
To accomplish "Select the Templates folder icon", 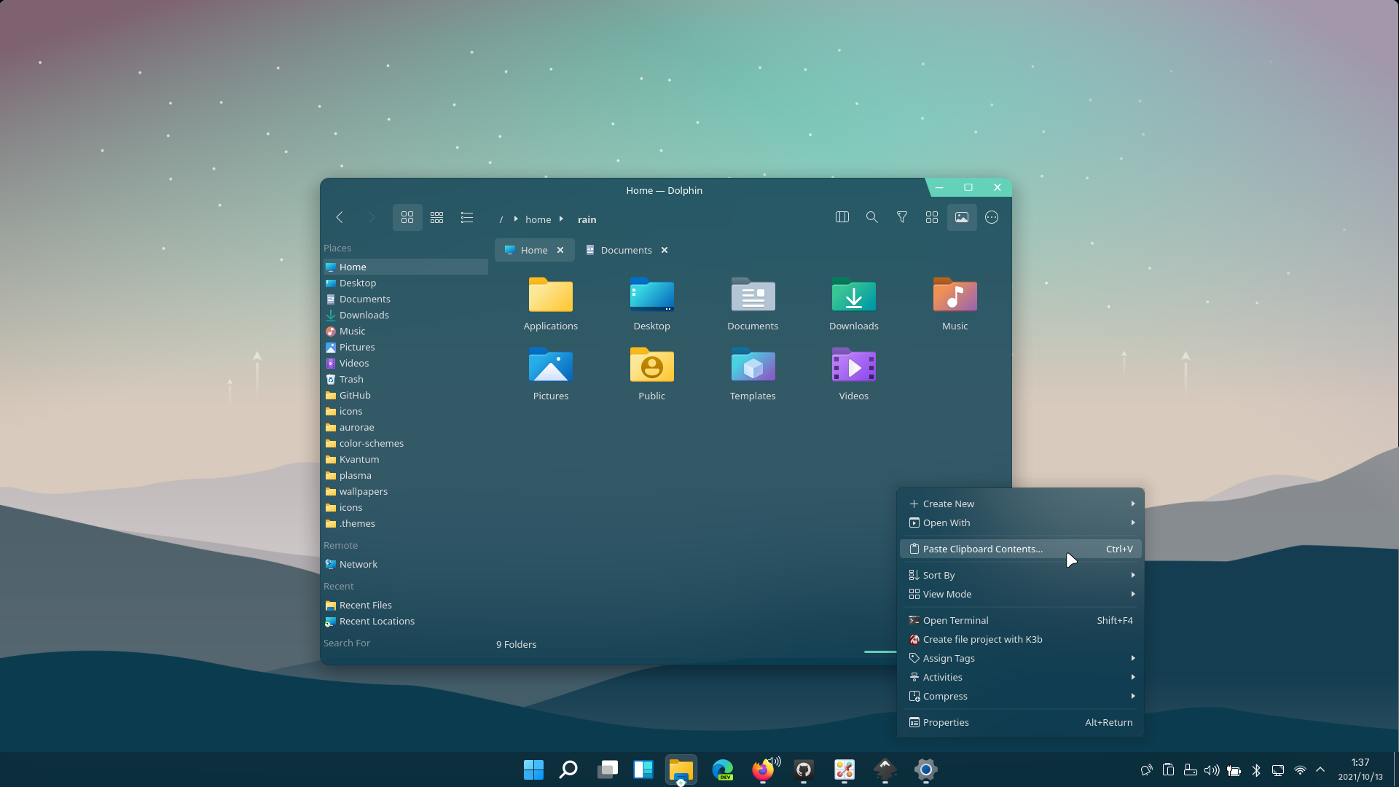I will click(753, 365).
